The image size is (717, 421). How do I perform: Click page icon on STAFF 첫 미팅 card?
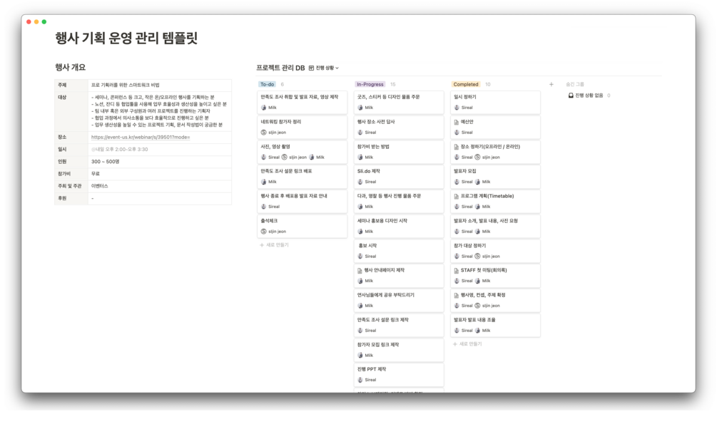(x=457, y=270)
